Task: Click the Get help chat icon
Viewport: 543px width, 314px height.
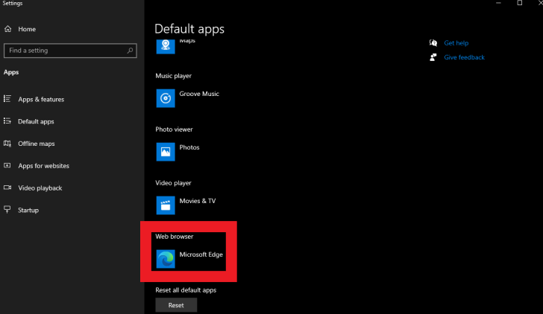Action: [x=433, y=43]
